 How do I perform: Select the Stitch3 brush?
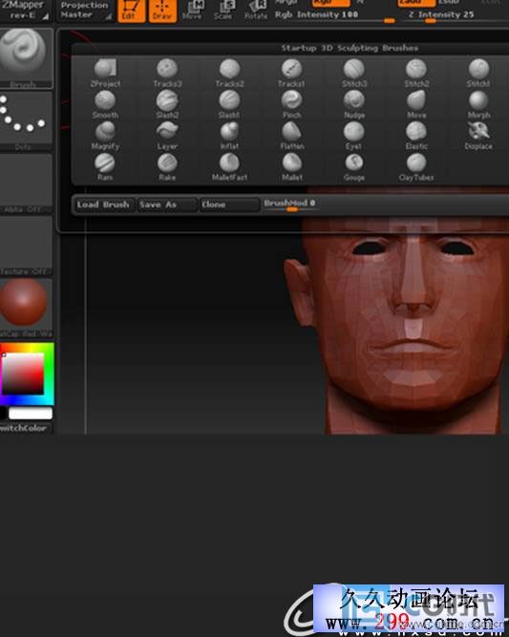pos(354,74)
